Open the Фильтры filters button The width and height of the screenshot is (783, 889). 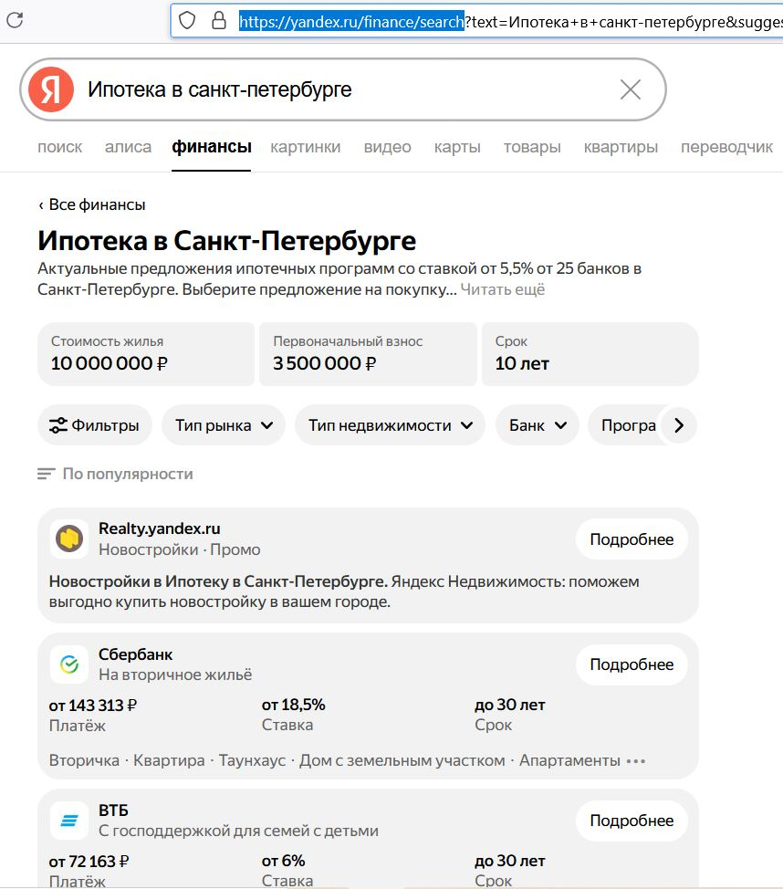pyautogui.click(x=95, y=425)
